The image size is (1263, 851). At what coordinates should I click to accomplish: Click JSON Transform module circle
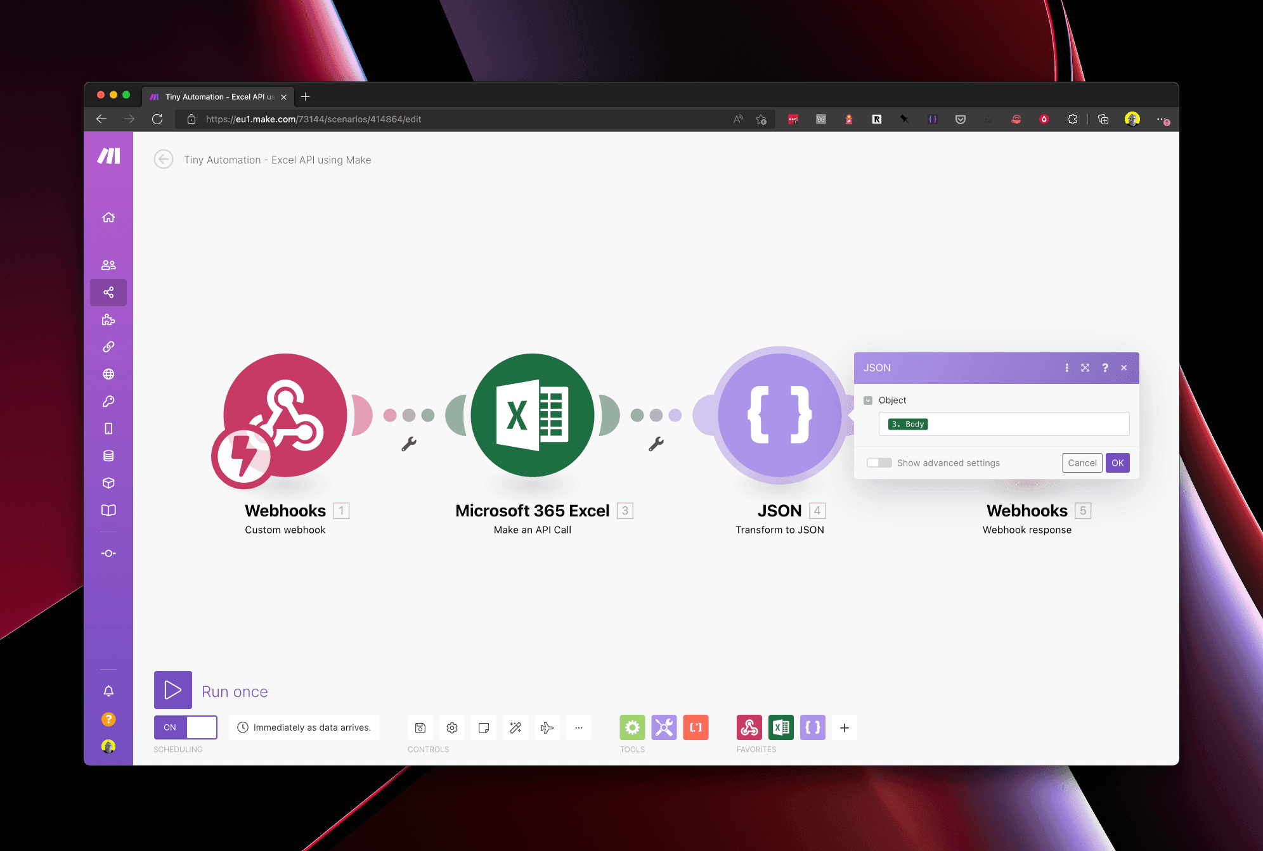pyautogui.click(x=780, y=415)
